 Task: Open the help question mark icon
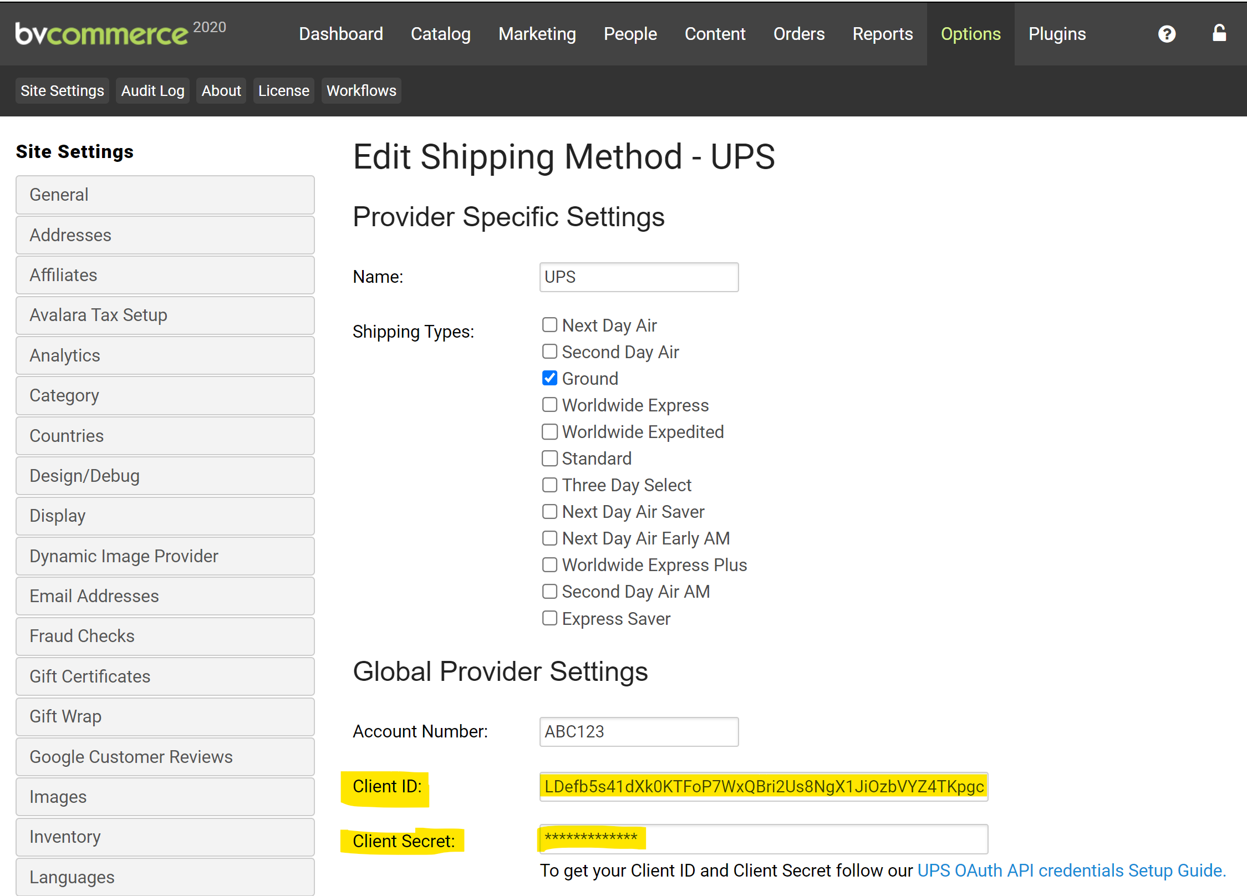click(1167, 34)
